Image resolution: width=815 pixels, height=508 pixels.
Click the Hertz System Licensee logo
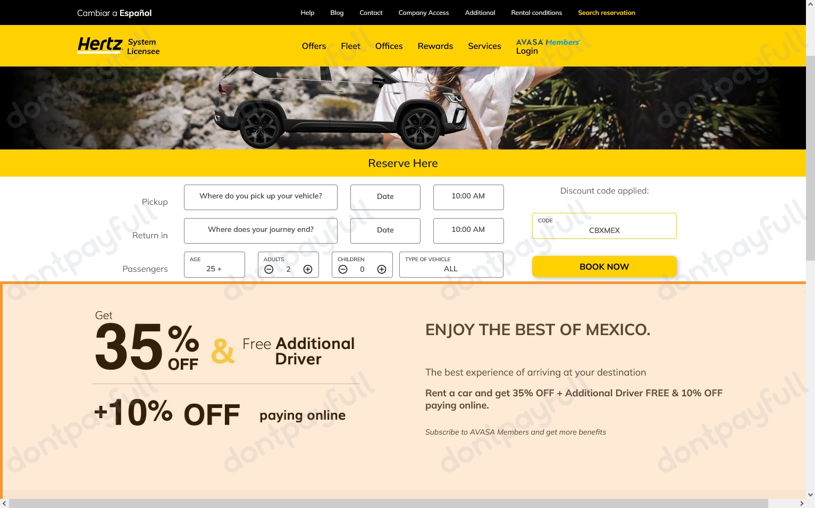tap(119, 46)
